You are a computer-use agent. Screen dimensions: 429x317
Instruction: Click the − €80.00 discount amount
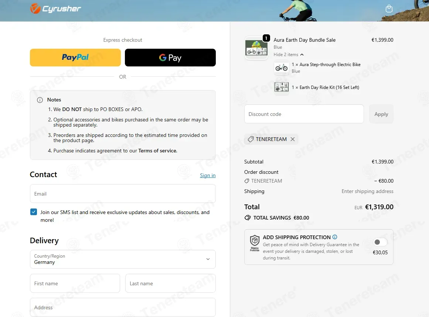pos(384,181)
